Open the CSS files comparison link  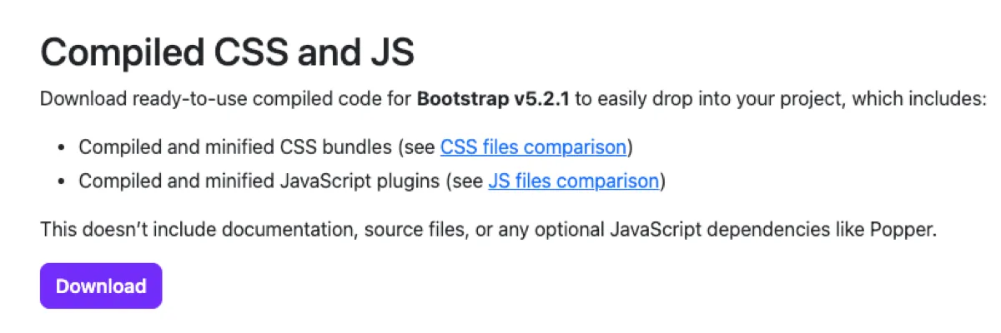[533, 147]
